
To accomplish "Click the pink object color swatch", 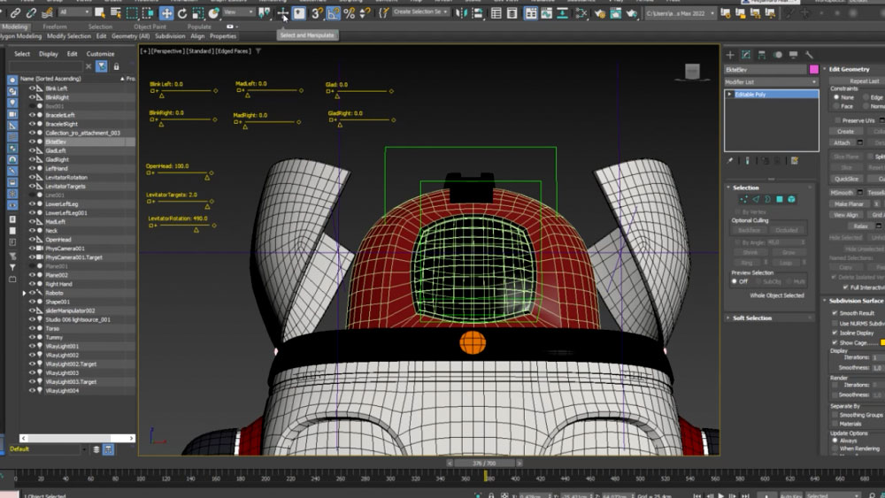I will (814, 69).
